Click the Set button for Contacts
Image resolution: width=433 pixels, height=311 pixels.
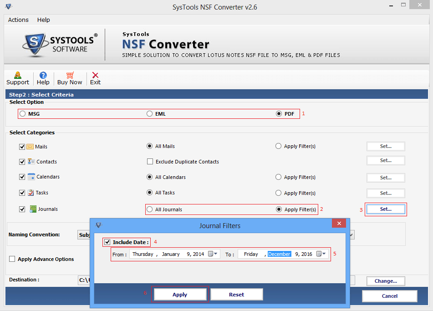tap(386, 160)
